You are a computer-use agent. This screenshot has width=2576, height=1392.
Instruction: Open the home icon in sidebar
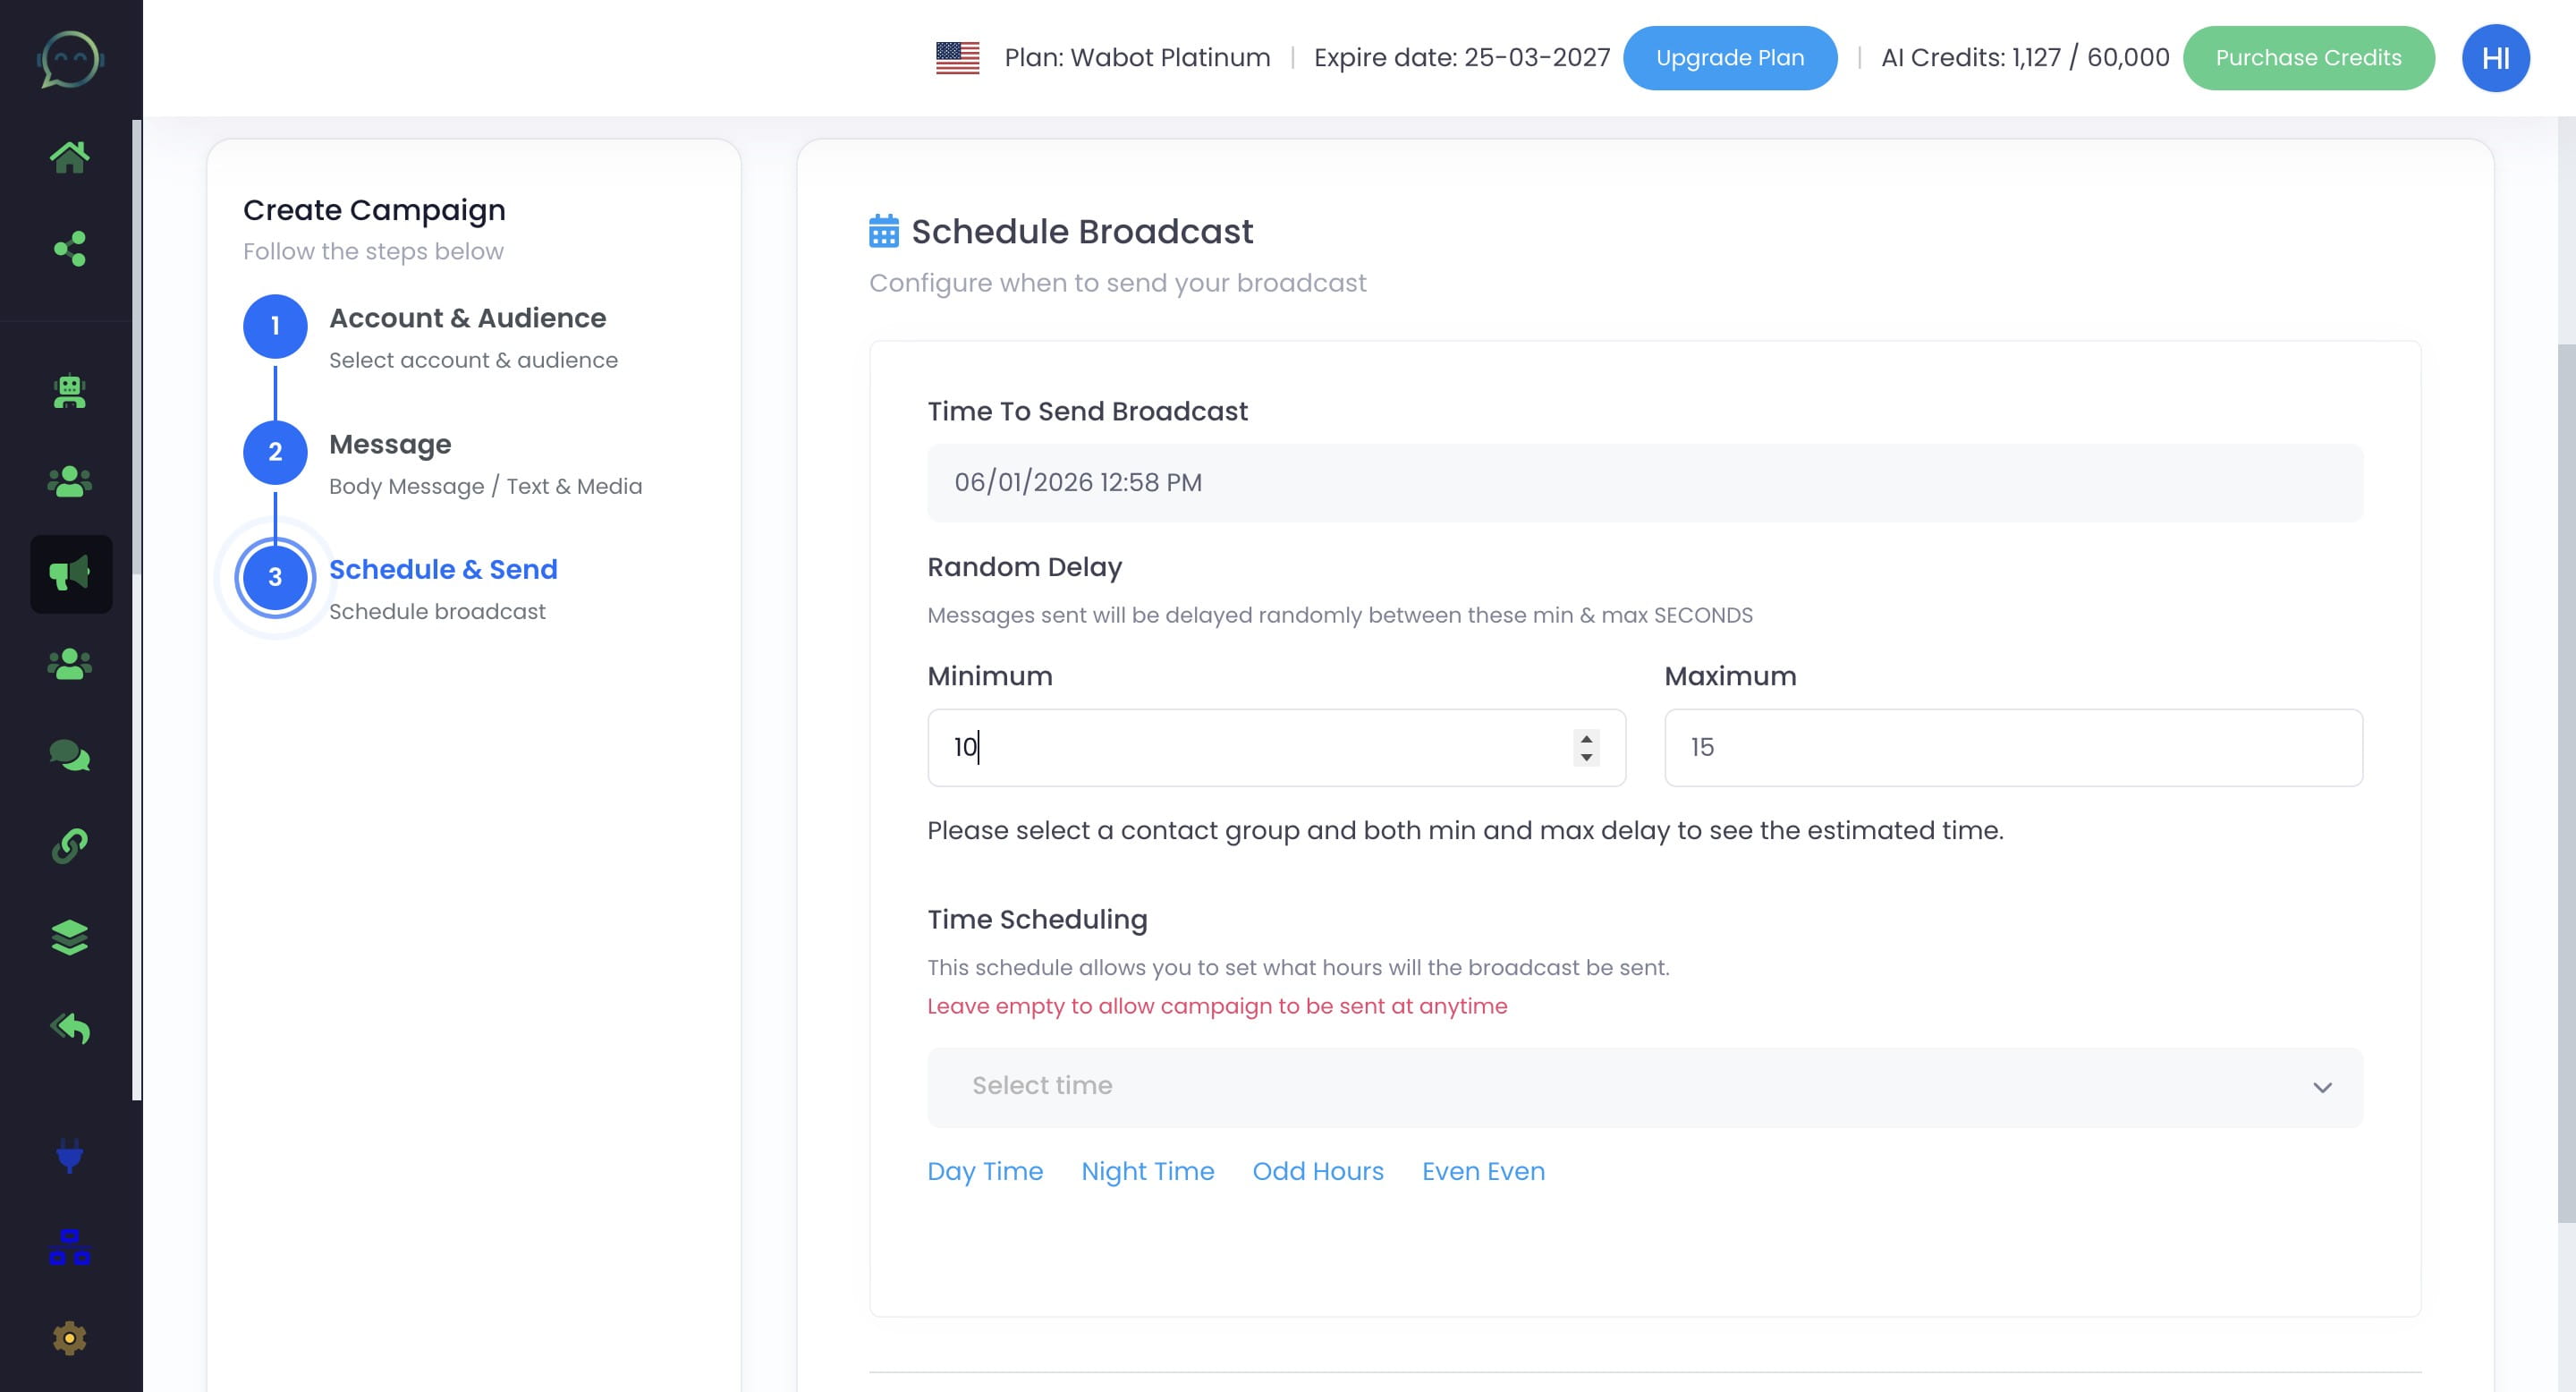tap(70, 157)
